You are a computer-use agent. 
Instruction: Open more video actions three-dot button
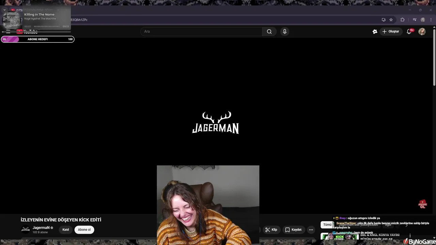311,230
